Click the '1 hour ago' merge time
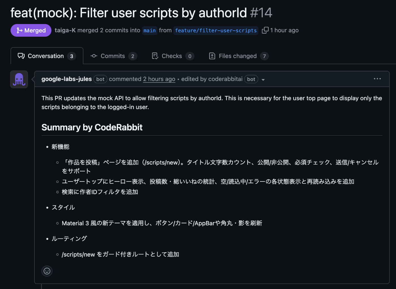The width and height of the screenshot is (396, 289). pos(284,30)
